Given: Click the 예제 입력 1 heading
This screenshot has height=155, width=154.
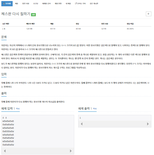Looking at the screenshot, I should tap(8, 109).
